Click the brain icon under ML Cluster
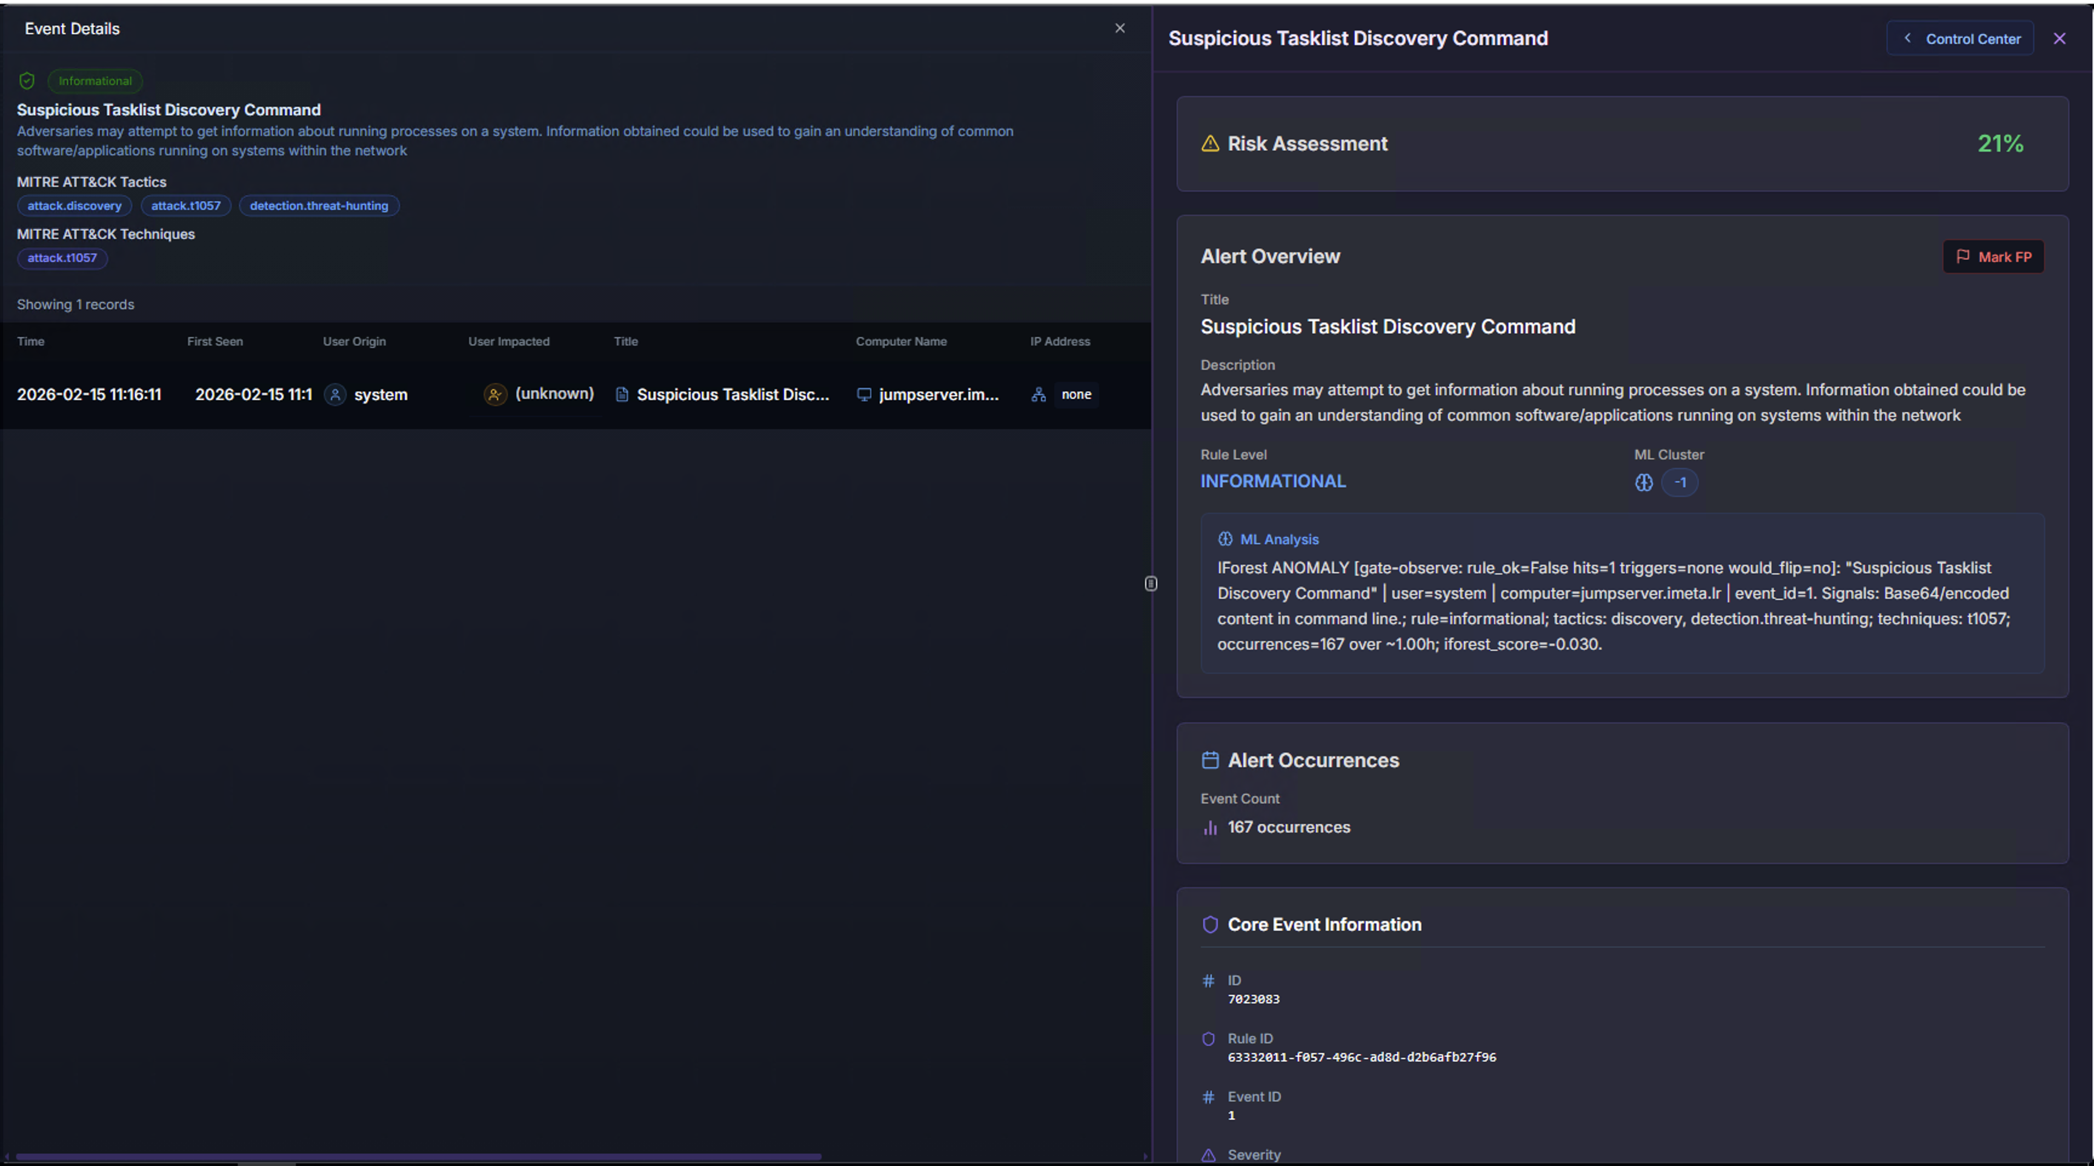Image resolution: width=2094 pixels, height=1166 pixels. click(1644, 482)
